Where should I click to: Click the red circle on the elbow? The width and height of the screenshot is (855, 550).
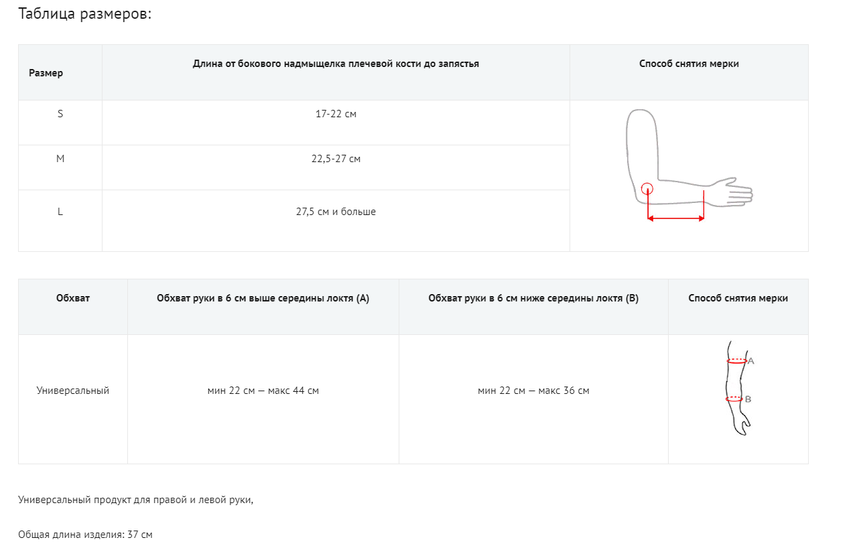click(x=647, y=188)
